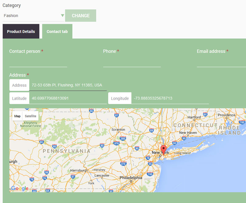This screenshot has height=203, width=246.
Task: Select the Map view type button
Action: click(x=18, y=116)
